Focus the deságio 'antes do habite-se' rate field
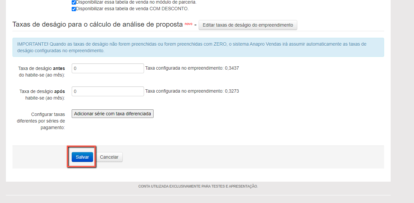Image resolution: width=414 pixels, height=203 pixels. 108,68
